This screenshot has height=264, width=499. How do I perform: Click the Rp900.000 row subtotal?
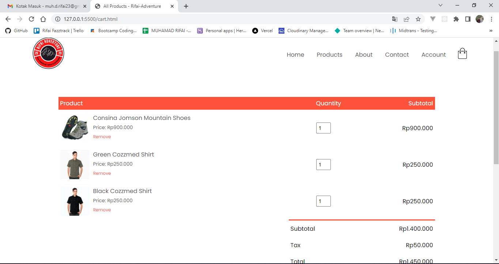point(417,128)
